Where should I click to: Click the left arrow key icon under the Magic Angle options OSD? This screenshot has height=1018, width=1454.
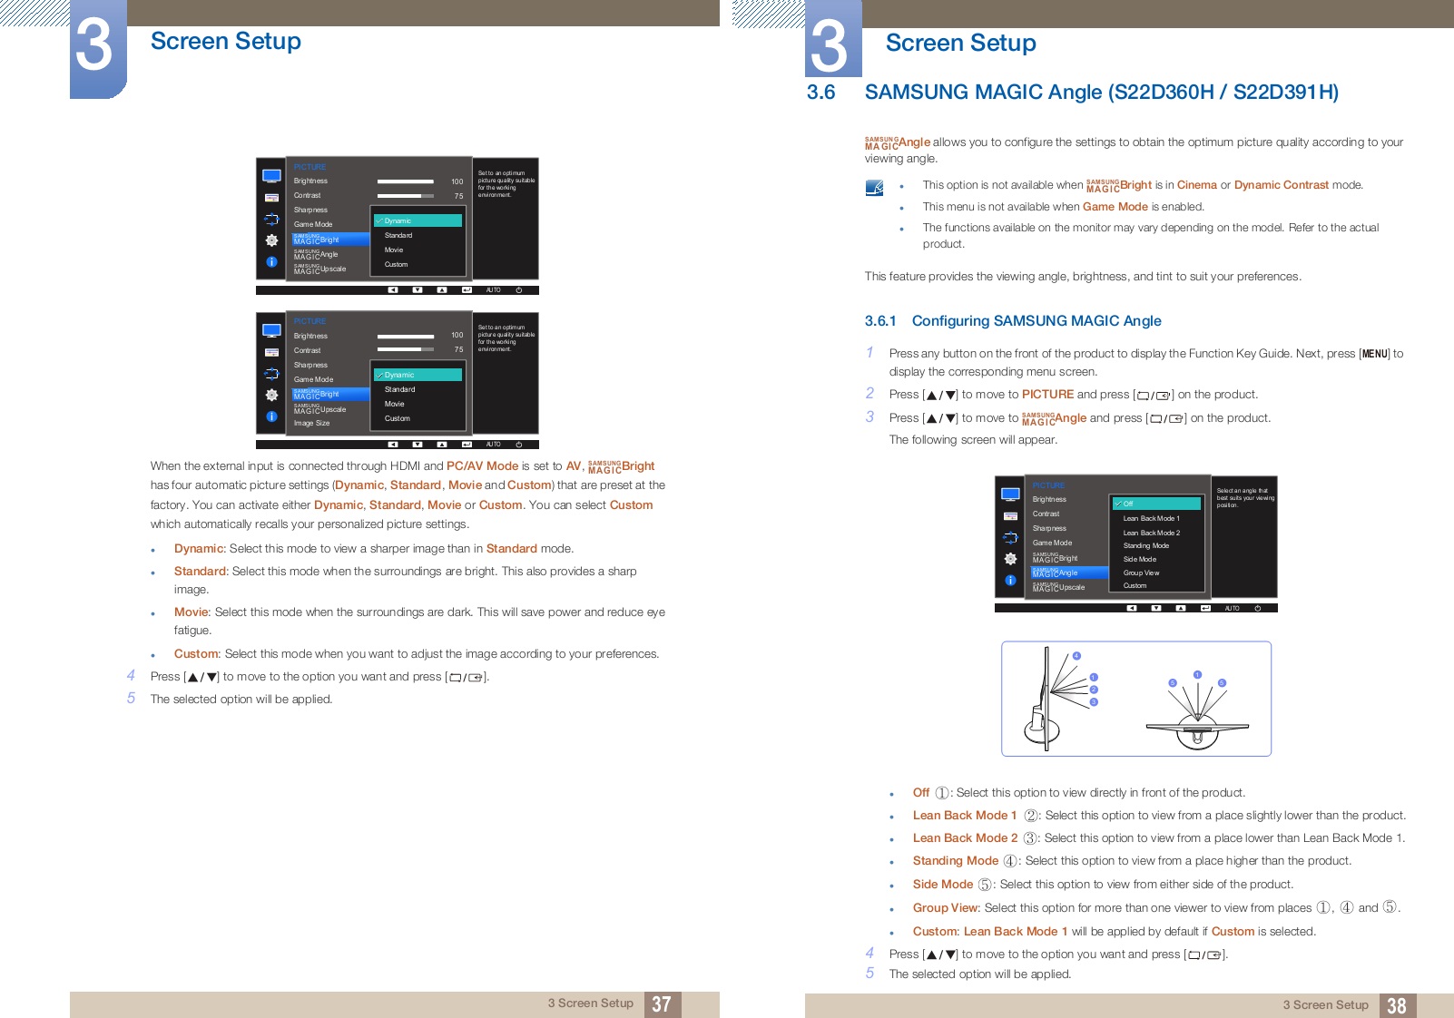(1132, 608)
